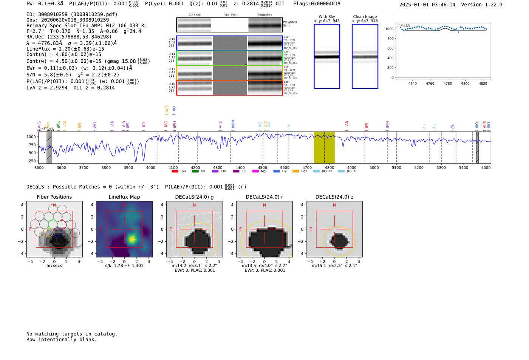Click the s/b: 1.78 +/- 1.301 caption
Screen dimensions: 529x360
pyautogui.click(x=124, y=266)
